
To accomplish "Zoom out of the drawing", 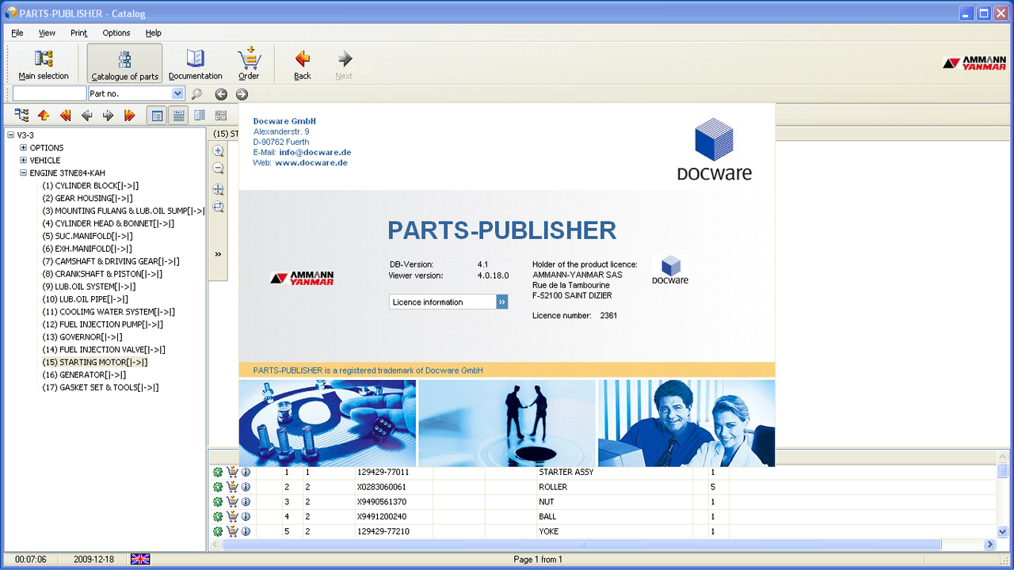I will (218, 169).
